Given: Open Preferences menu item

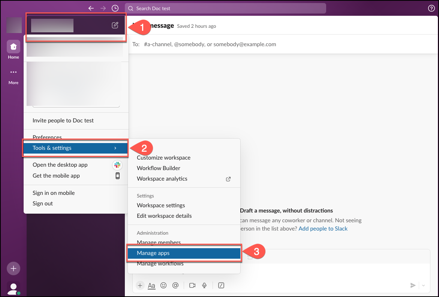Looking at the screenshot, I should (76, 137).
